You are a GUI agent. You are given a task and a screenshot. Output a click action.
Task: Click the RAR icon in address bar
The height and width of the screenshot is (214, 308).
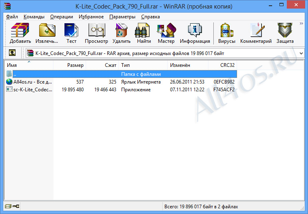[x=30, y=53]
